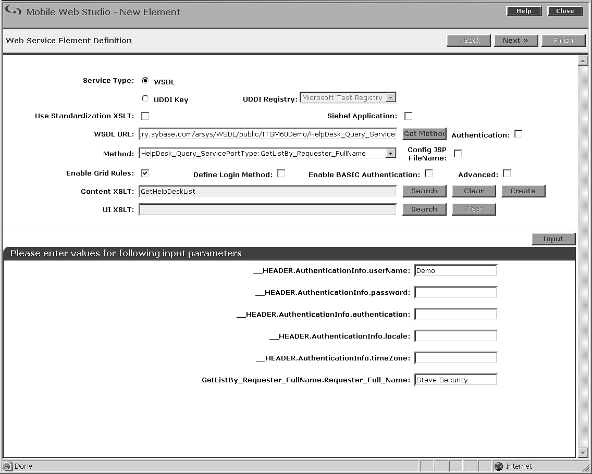Edit the AuthenticationInfo.userName field
Viewport: 592px width, 474px height.
[455, 270]
